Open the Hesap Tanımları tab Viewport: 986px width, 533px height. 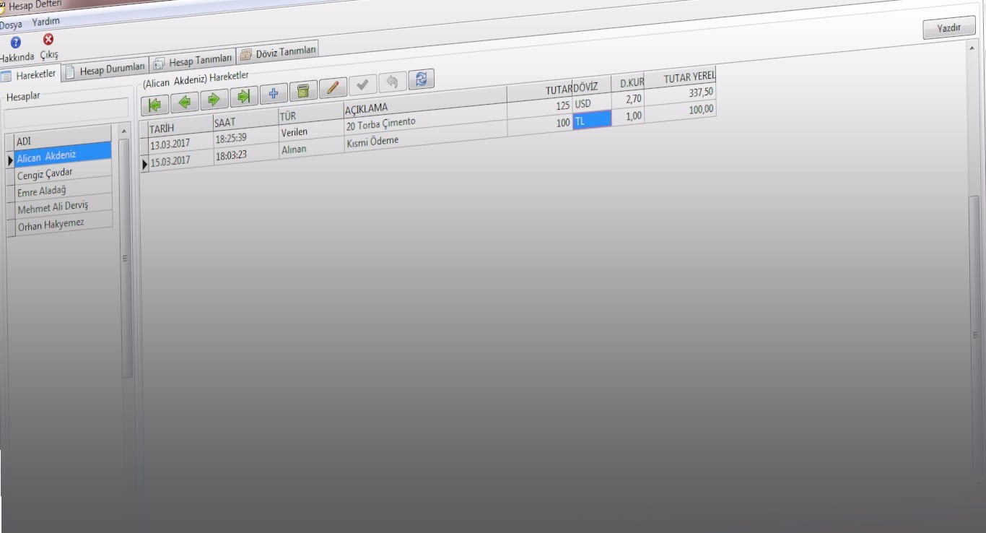click(193, 61)
